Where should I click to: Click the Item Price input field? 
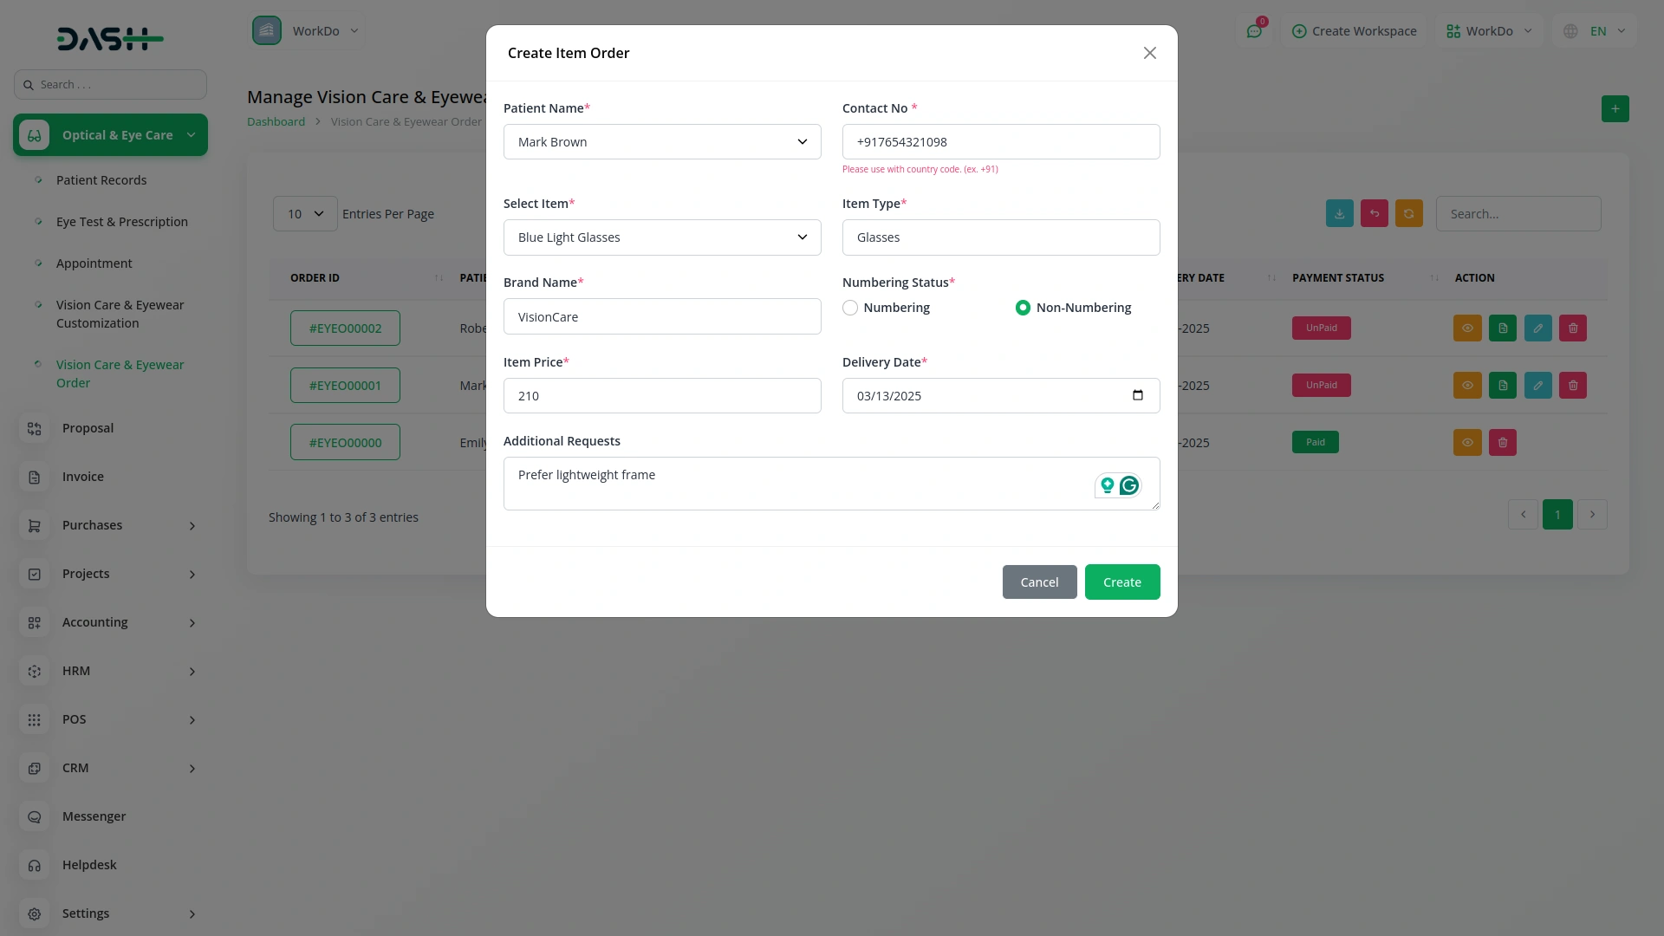[x=661, y=396]
